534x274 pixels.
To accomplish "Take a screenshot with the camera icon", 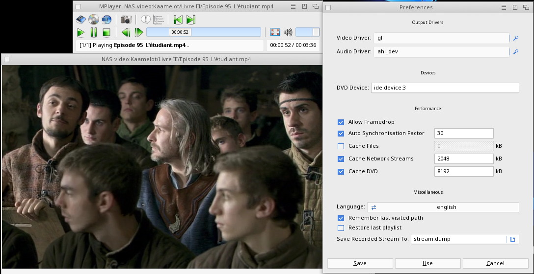I will pos(126,20).
